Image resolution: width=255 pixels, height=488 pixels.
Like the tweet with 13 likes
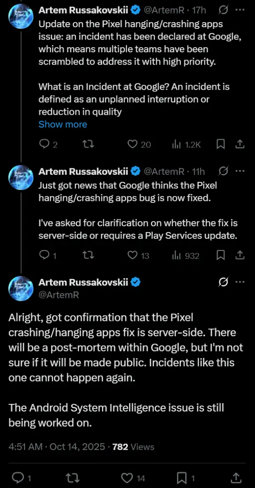133,255
